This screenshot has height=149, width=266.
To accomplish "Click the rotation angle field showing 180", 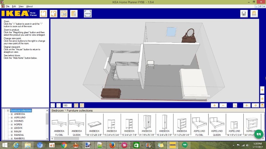I will click(x=67, y=105).
